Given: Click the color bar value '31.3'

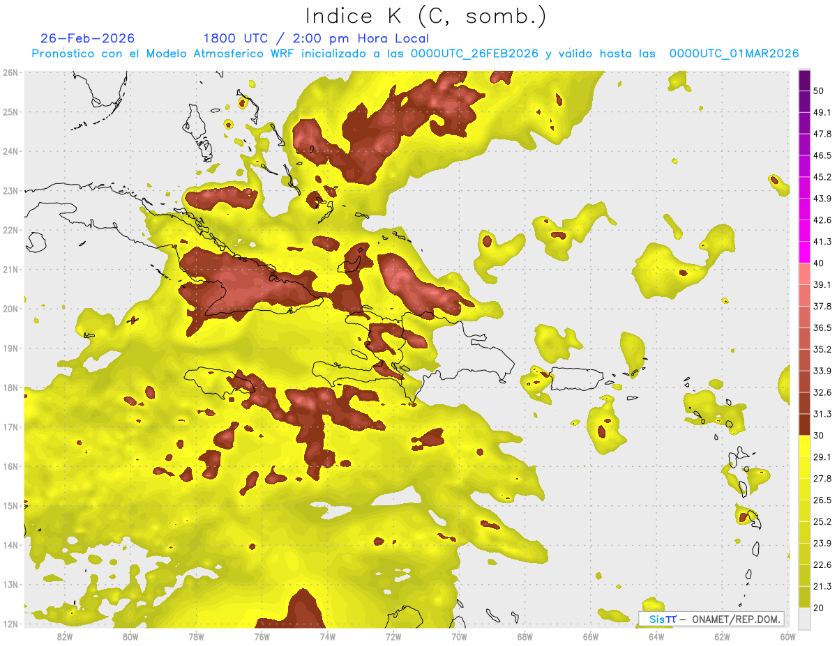Looking at the screenshot, I should point(822,414).
